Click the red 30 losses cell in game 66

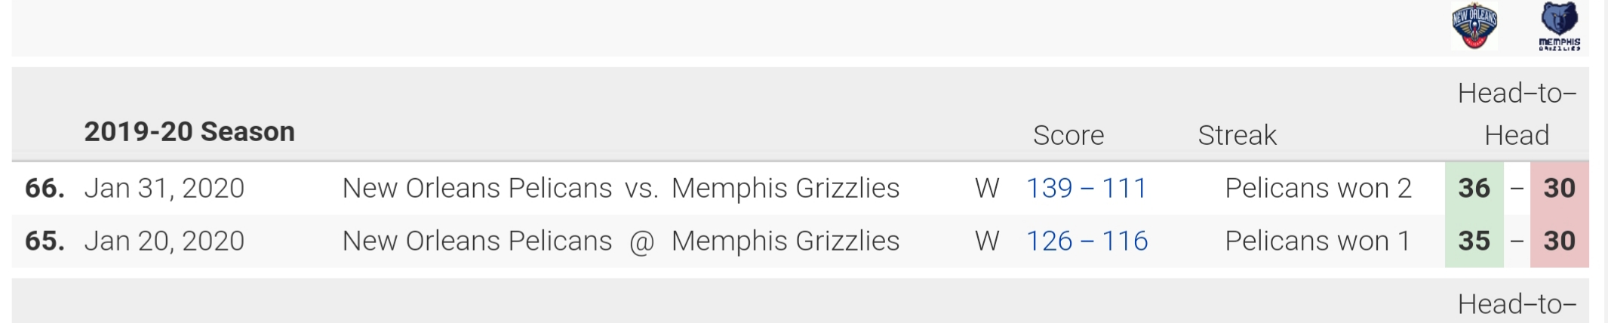click(1560, 188)
